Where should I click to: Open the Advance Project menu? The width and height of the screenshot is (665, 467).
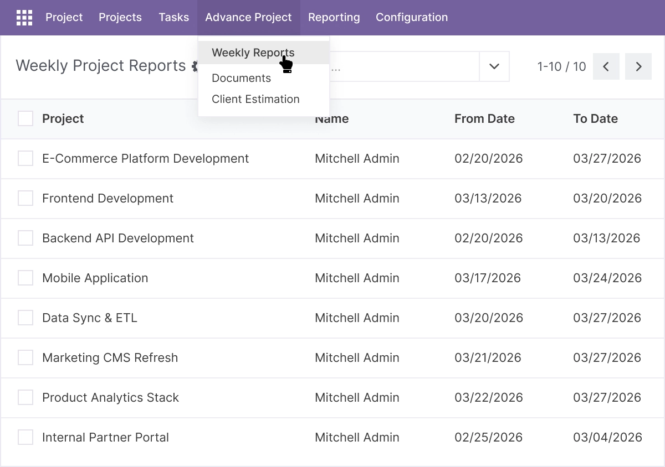(x=248, y=18)
